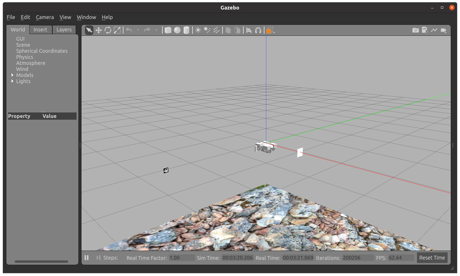460x276 pixels.
Task: Select GUI in the world tree
Action: pyautogui.click(x=20, y=39)
